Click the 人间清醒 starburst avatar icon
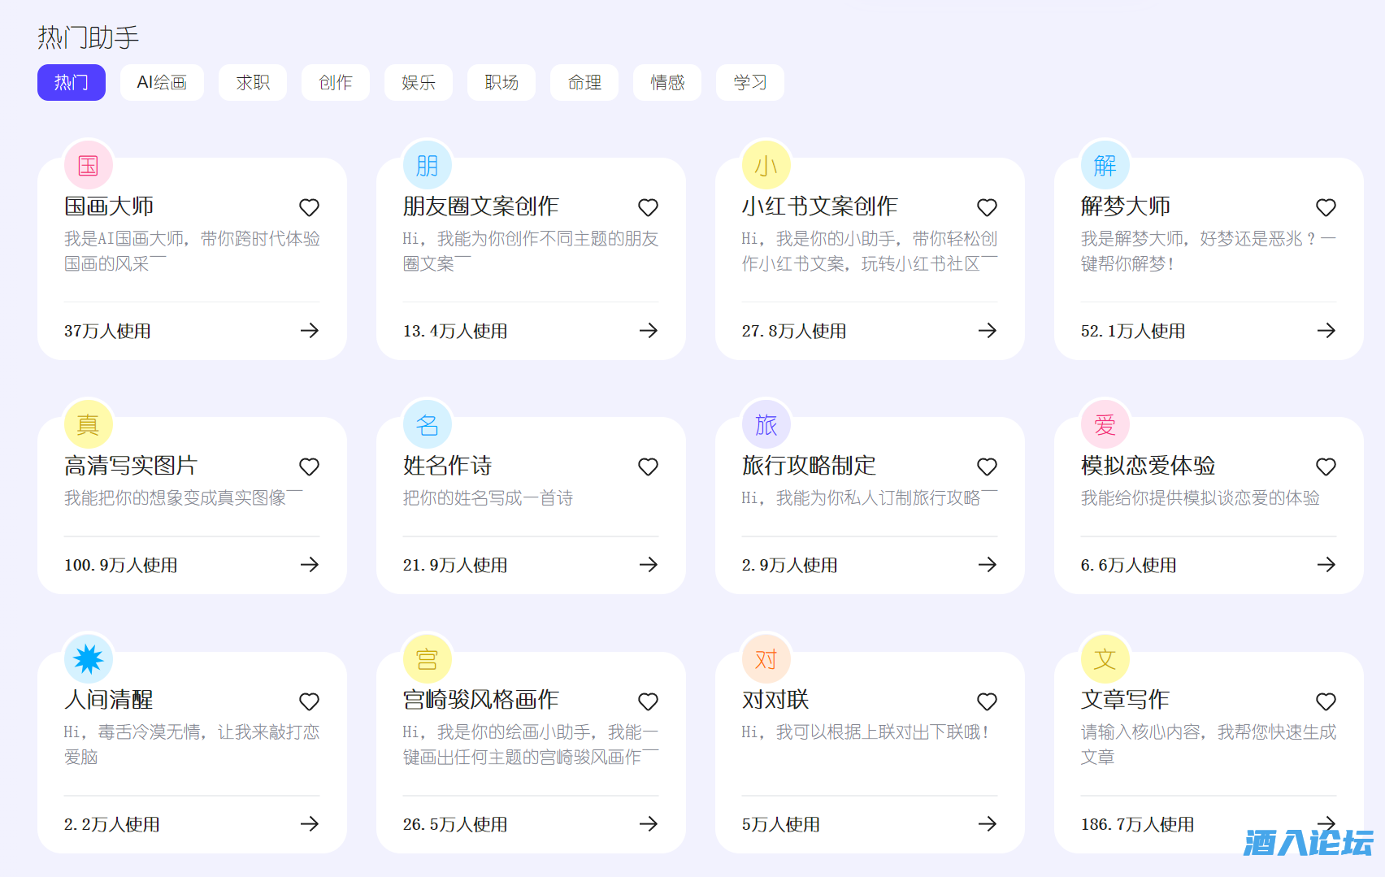The height and width of the screenshot is (877, 1385). 88,658
